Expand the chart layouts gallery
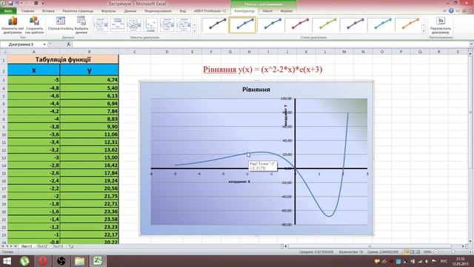The height and width of the screenshot is (267, 474). [x=194, y=31]
